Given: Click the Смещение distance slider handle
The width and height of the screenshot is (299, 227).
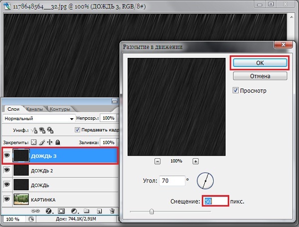Looking at the screenshot, I should pos(151,212).
